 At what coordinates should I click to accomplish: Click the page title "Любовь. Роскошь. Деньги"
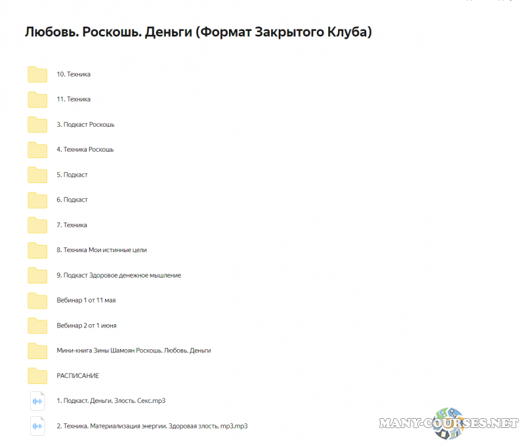coord(198,30)
